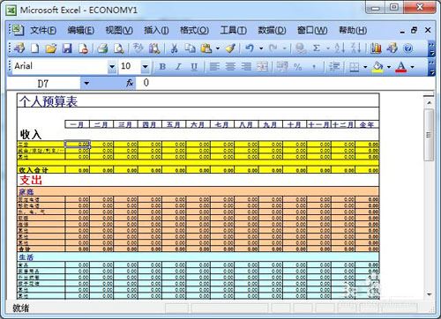Undo the last action

[x=250, y=48]
